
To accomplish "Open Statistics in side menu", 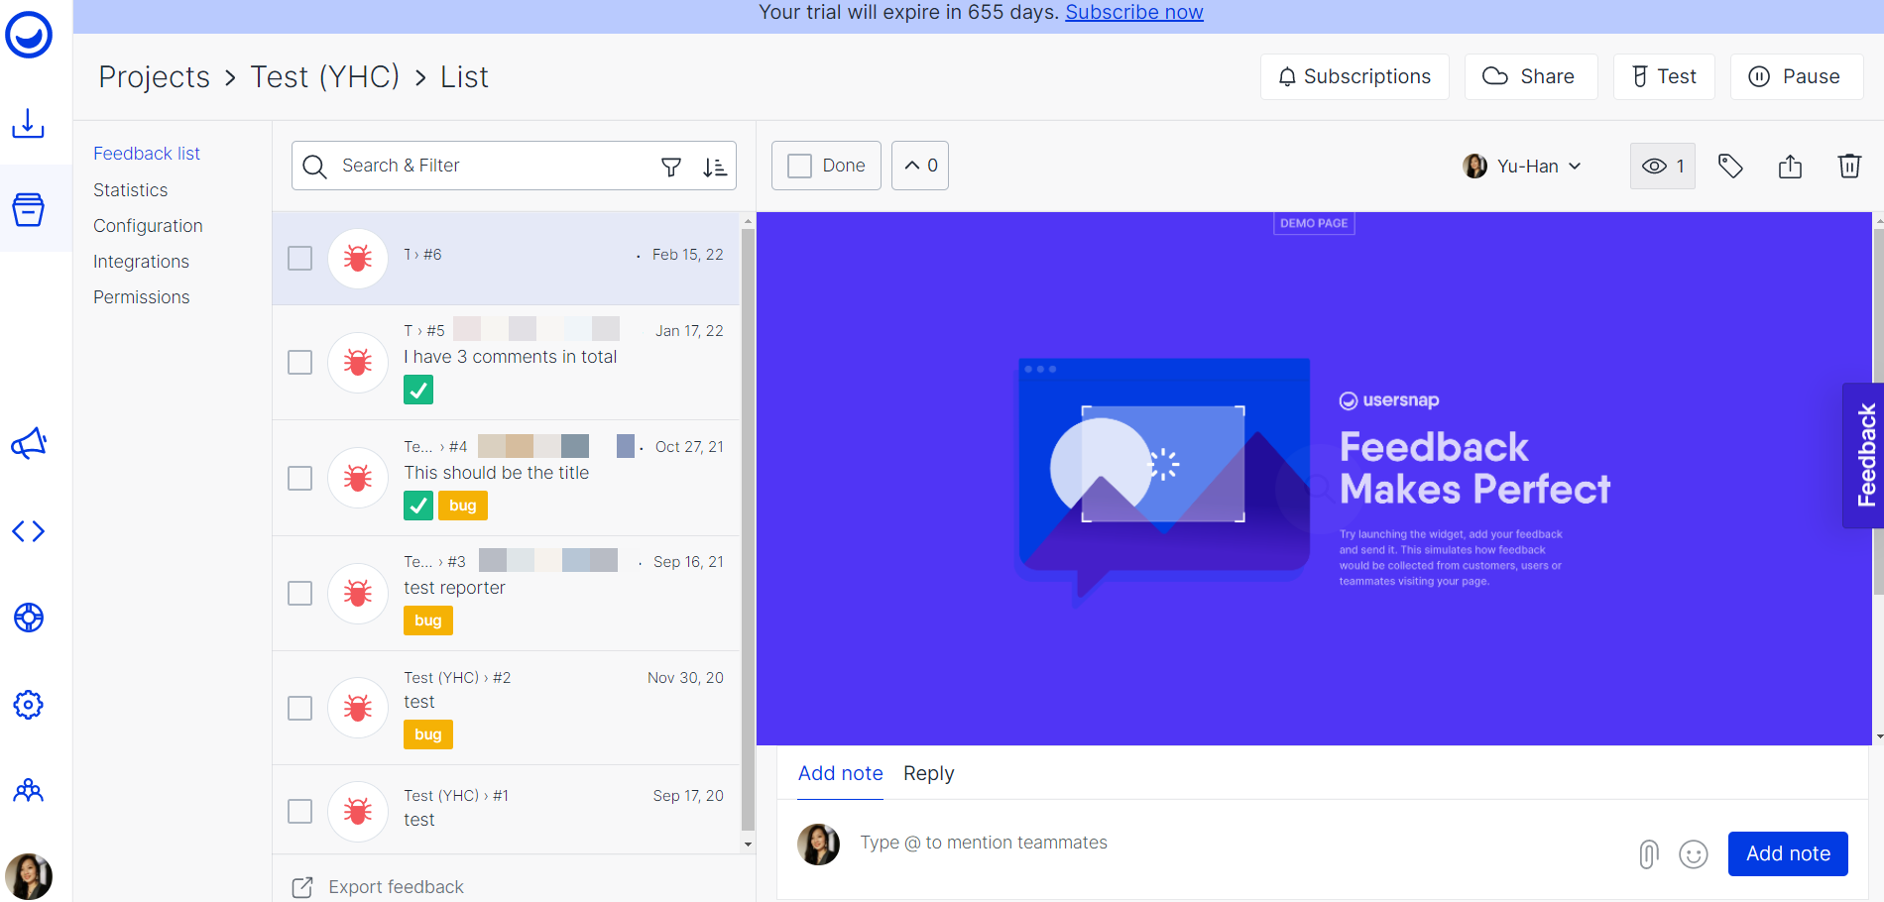I will pos(130,190).
